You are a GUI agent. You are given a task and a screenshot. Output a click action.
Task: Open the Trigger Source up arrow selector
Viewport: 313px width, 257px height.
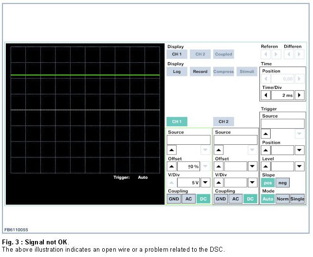pos(266,134)
